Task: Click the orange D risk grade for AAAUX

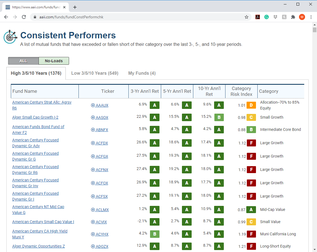Action: (251, 105)
